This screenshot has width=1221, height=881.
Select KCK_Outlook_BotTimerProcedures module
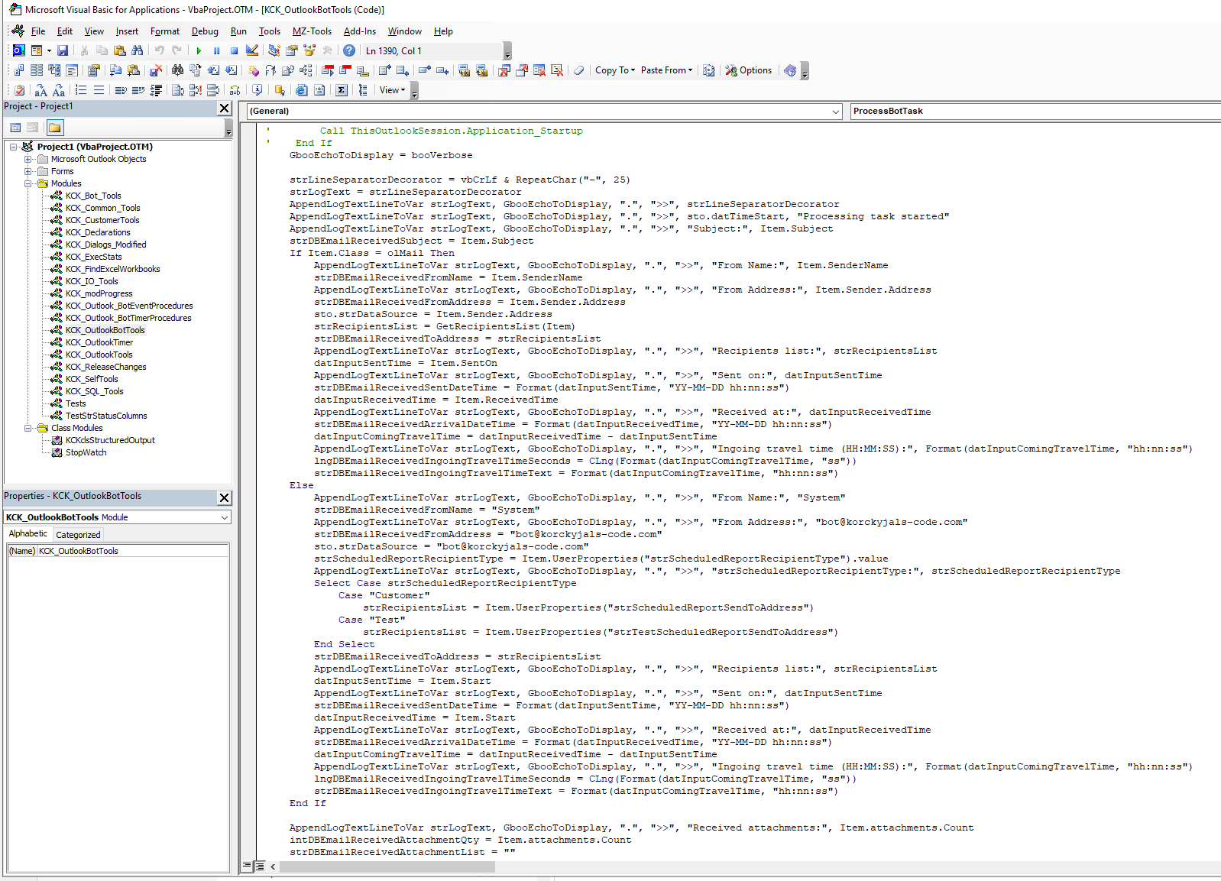(128, 318)
